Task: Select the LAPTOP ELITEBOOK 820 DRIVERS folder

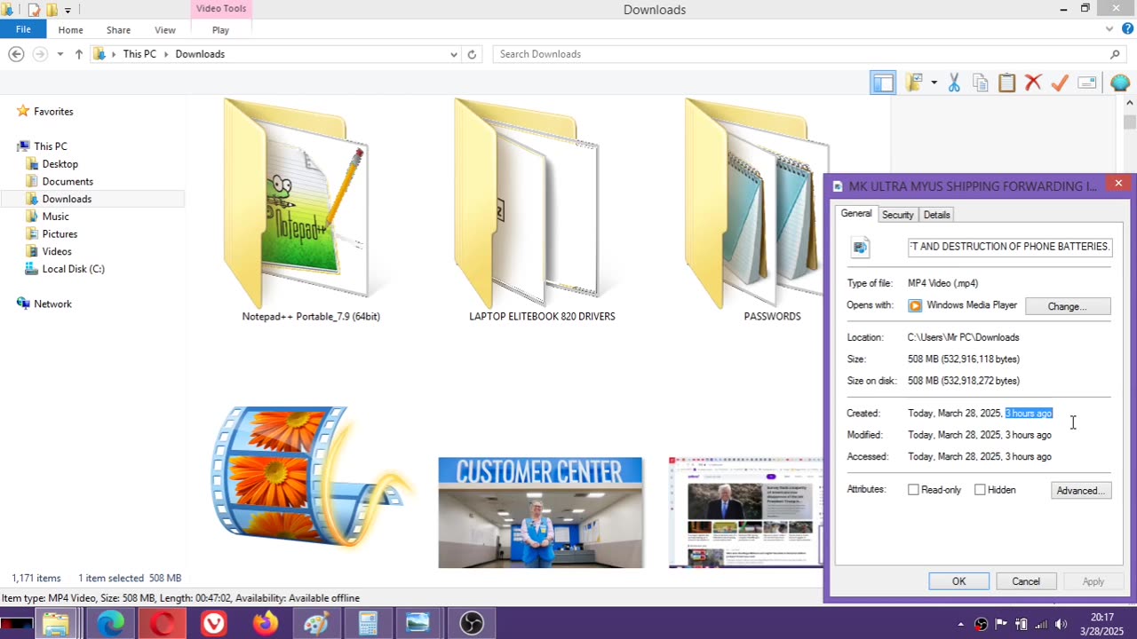Action: coord(542,210)
